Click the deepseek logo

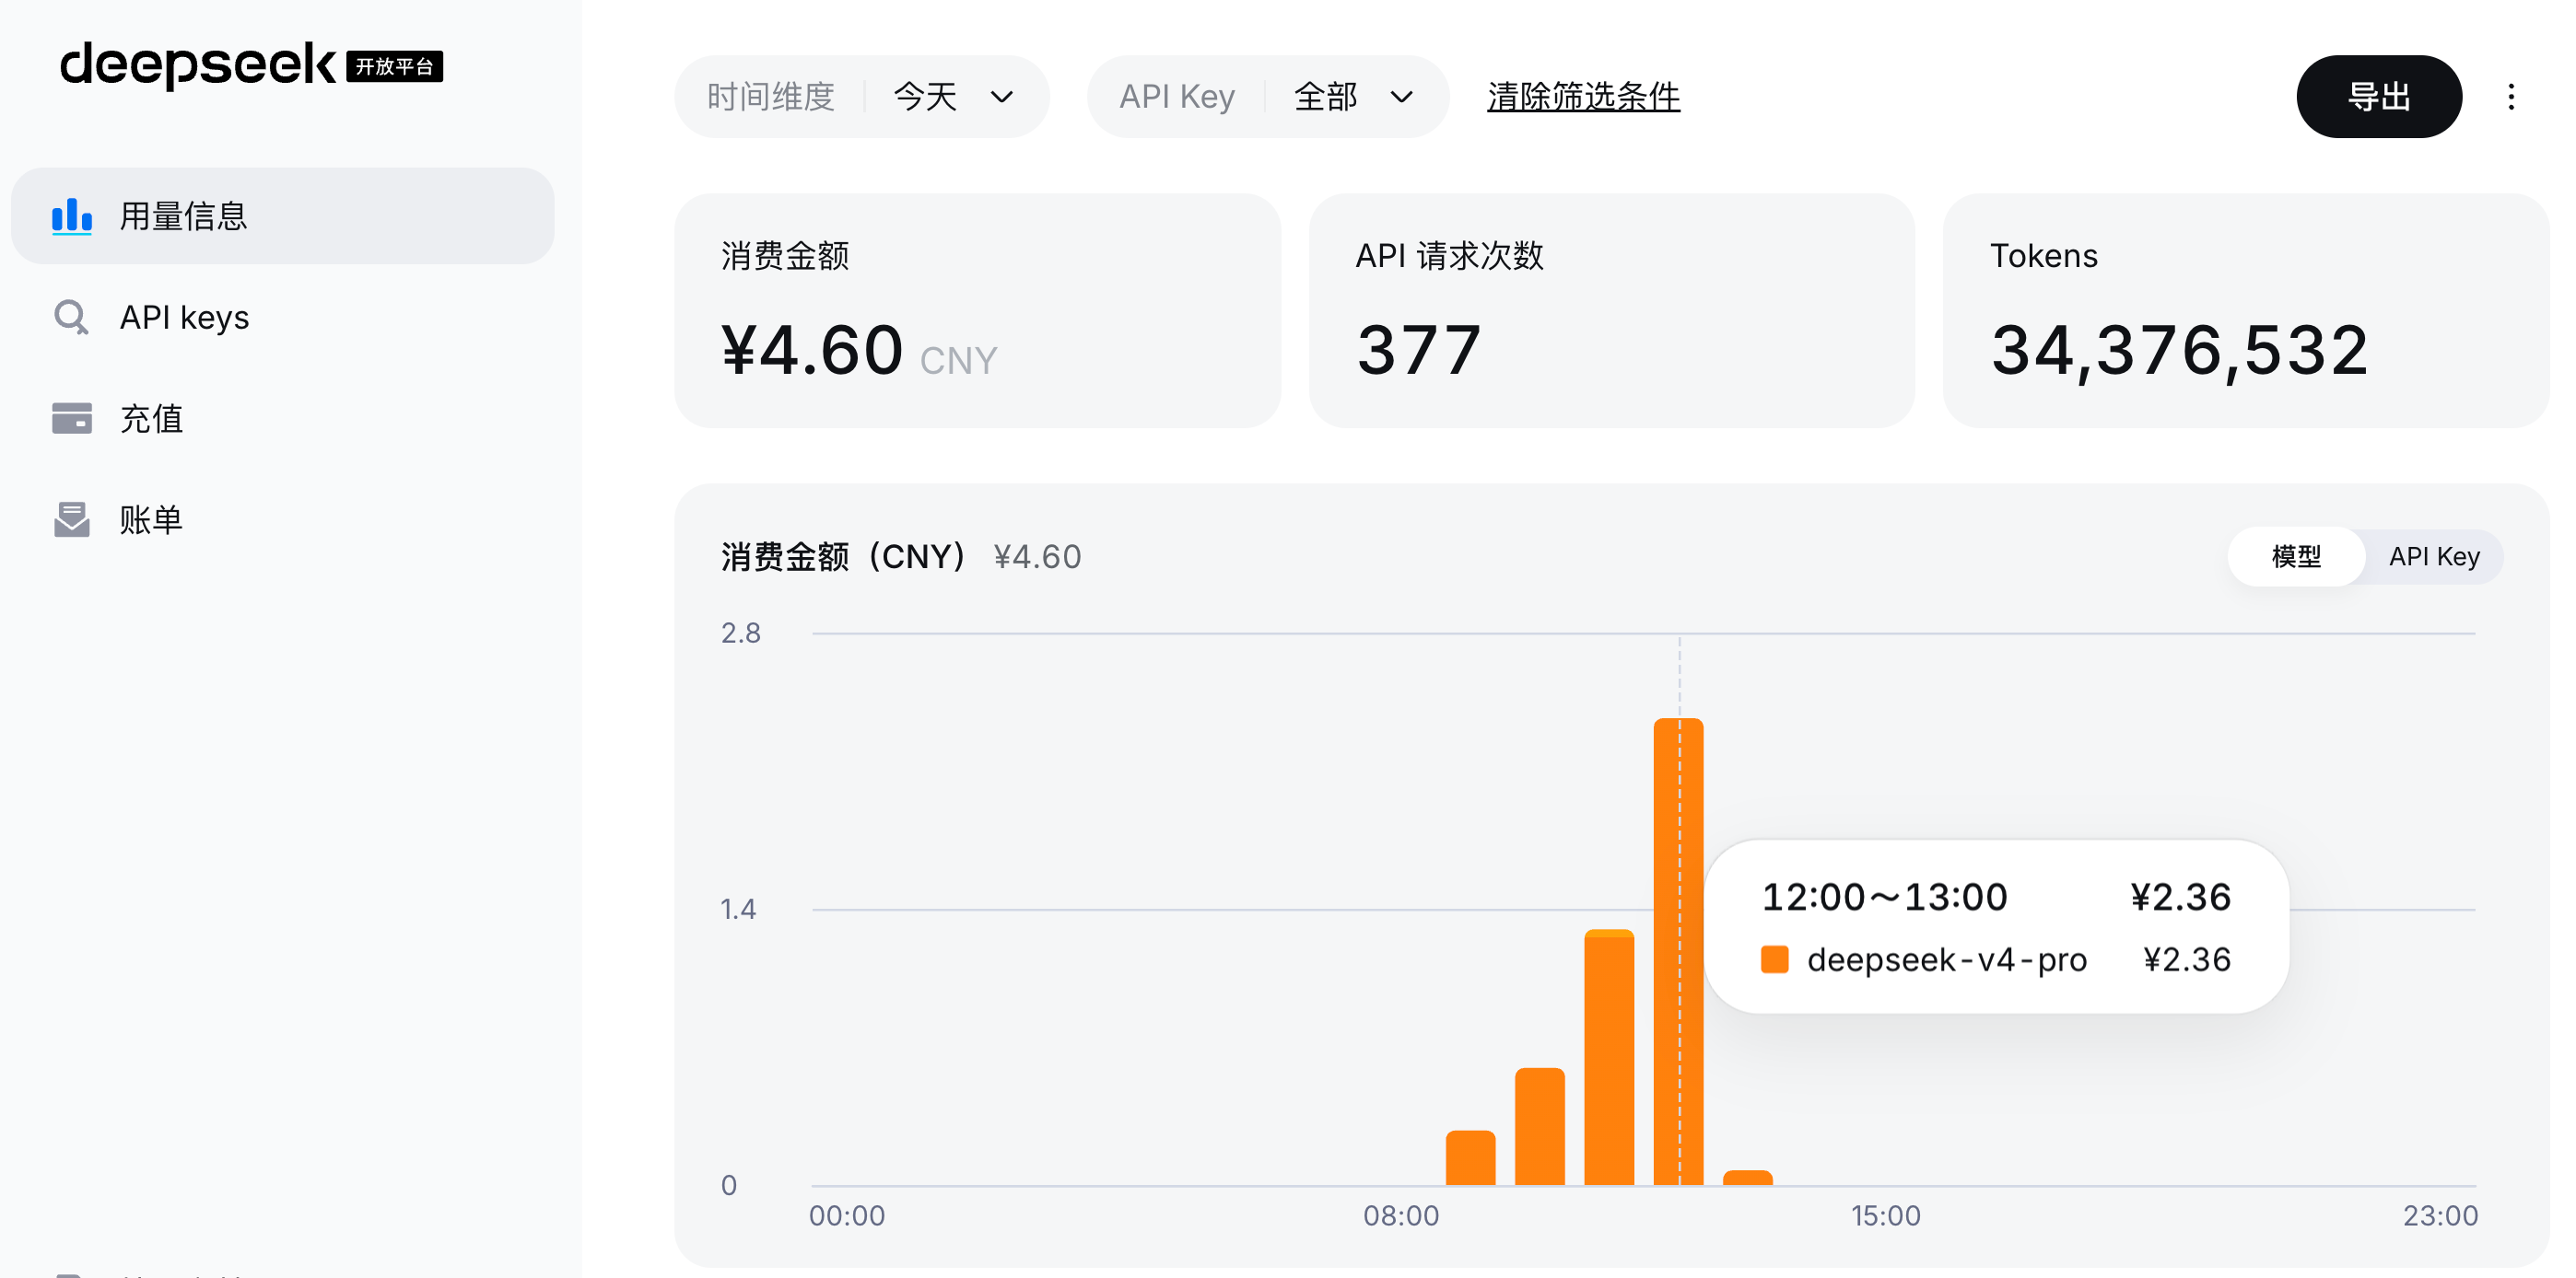point(197,65)
